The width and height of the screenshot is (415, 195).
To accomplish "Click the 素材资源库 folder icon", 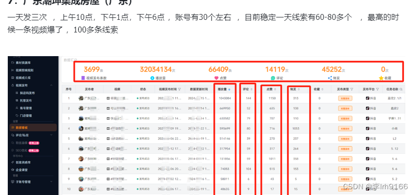I will pyautogui.click(x=13, y=63).
